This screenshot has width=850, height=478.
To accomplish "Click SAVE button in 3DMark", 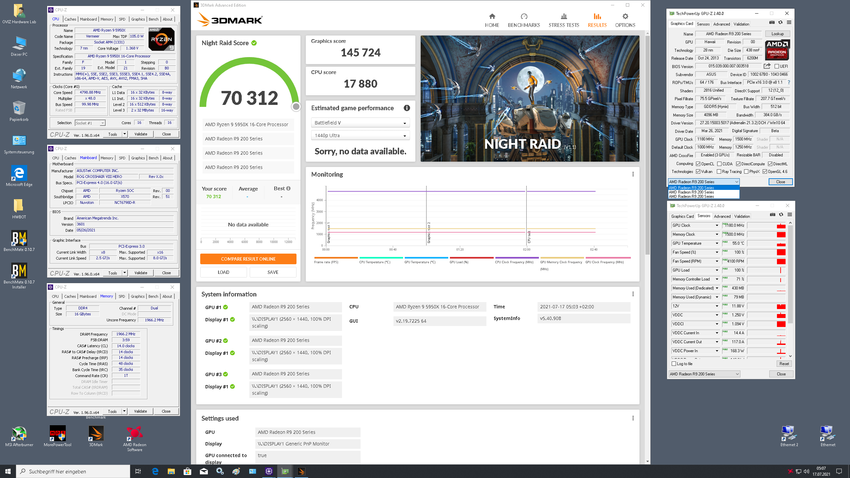I will 273,272.
